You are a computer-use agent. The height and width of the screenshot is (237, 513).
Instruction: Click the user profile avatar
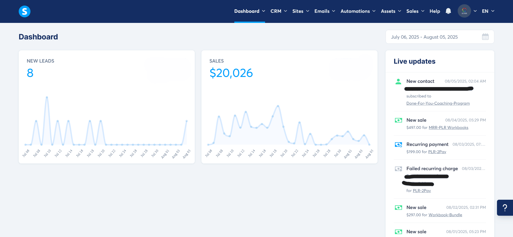pyautogui.click(x=464, y=11)
